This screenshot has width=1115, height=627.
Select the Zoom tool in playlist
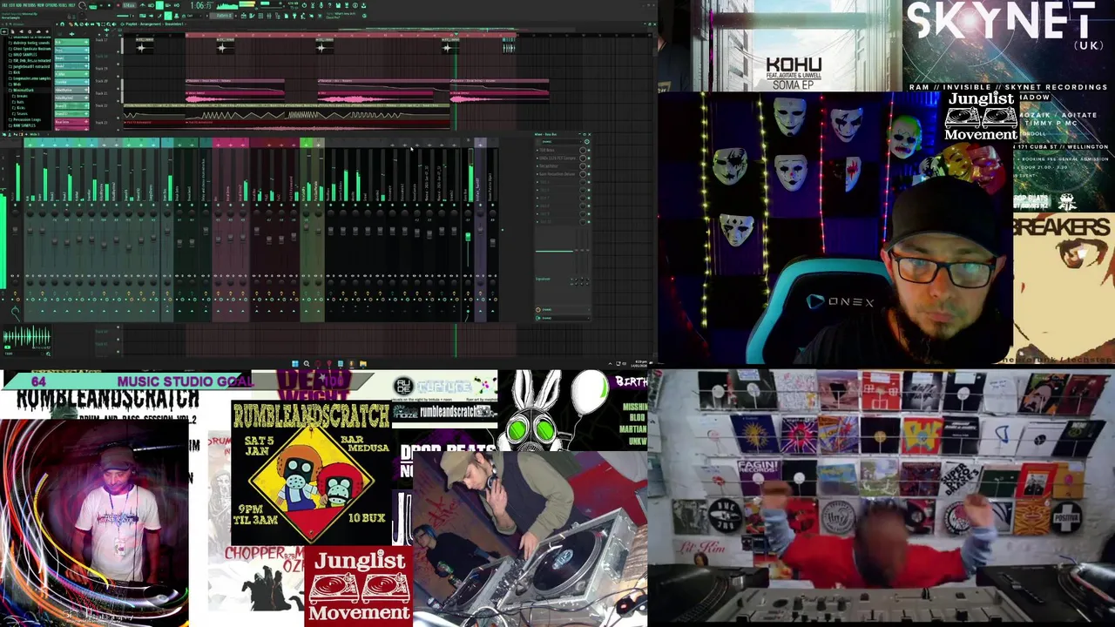click(109, 24)
